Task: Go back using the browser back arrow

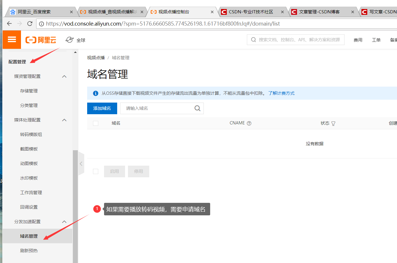Action: pyautogui.click(x=9, y=24)
